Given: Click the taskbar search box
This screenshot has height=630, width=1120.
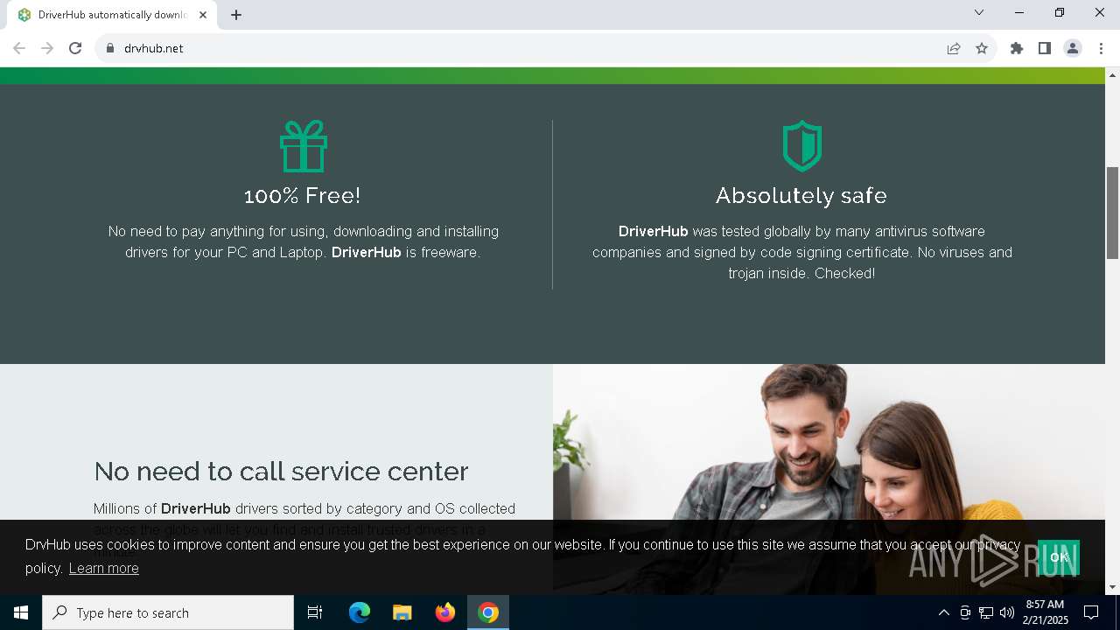Looking at the screenshot, I should click(x=168, y=612).
